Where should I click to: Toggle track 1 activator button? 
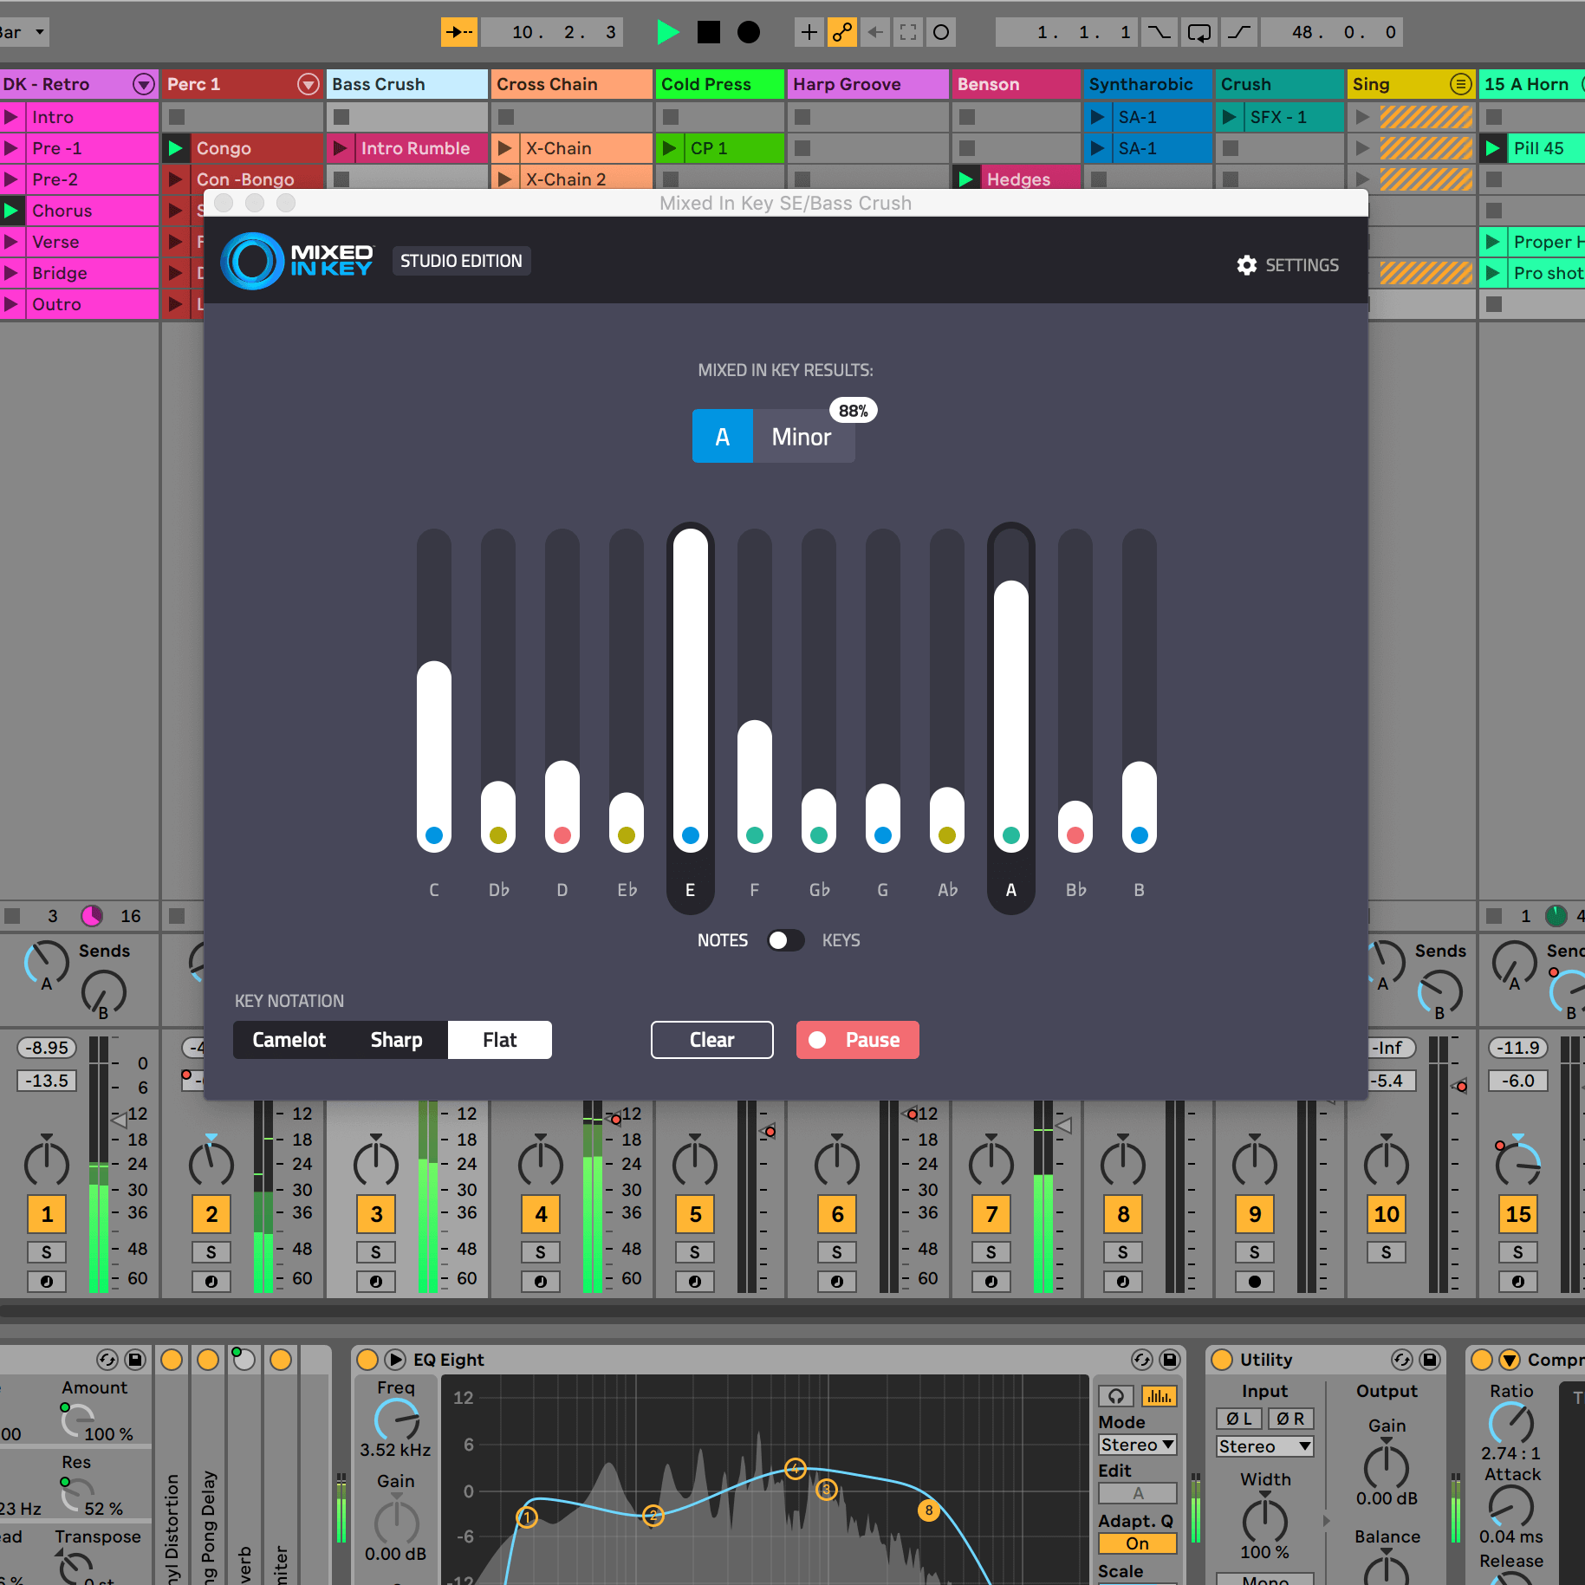[47, 1214]
